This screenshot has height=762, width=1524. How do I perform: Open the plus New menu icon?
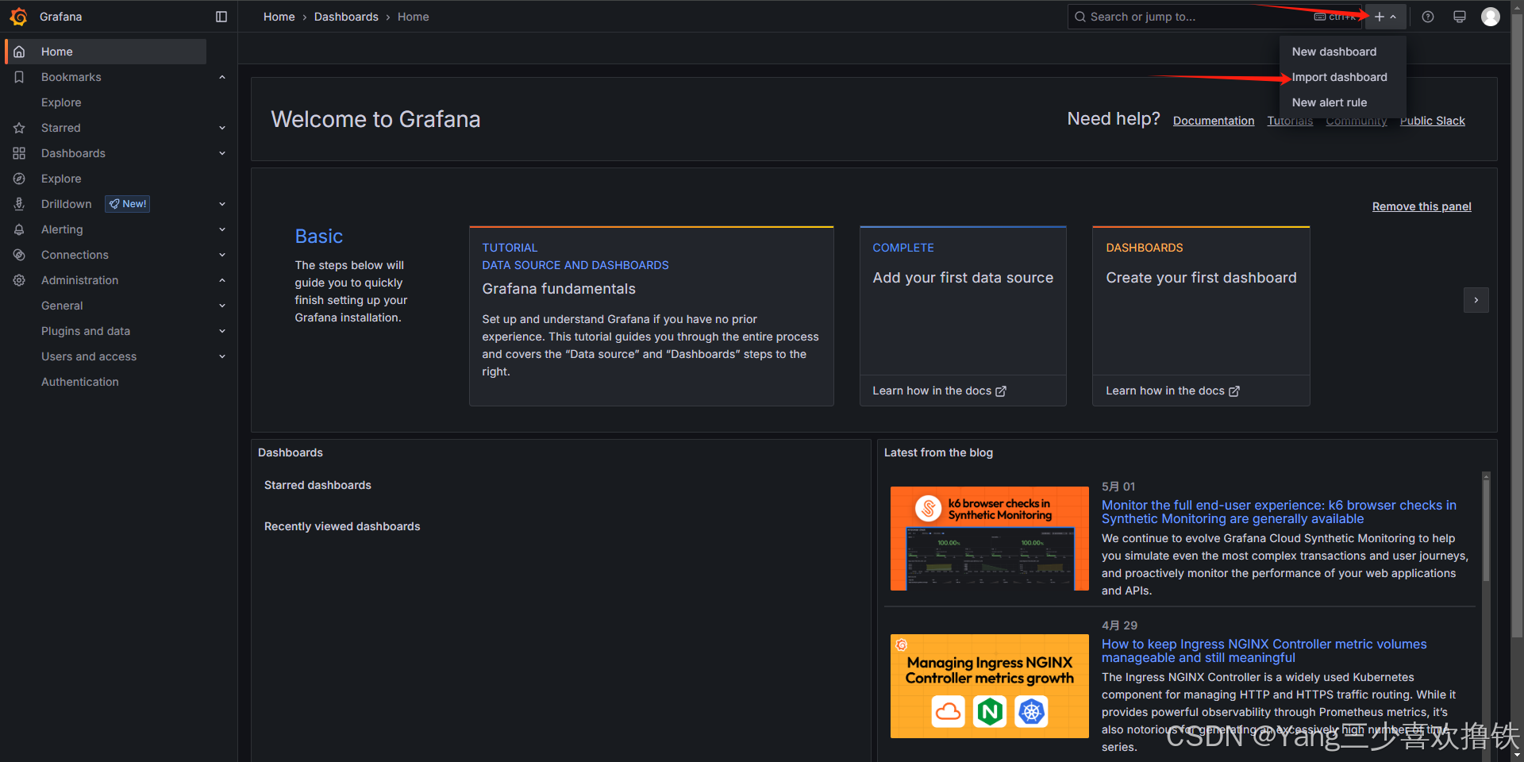1385,17
